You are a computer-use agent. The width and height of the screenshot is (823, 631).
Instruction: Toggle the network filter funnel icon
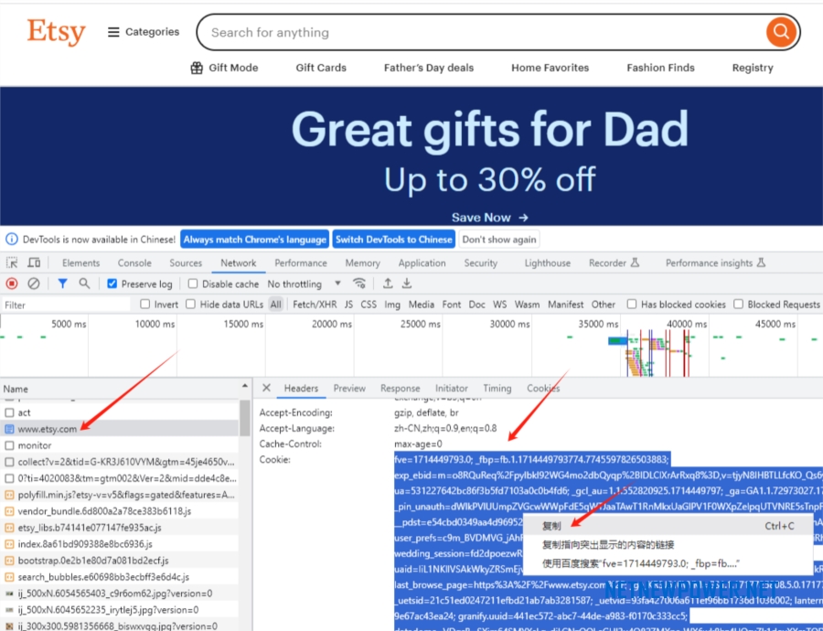(62, 284)
